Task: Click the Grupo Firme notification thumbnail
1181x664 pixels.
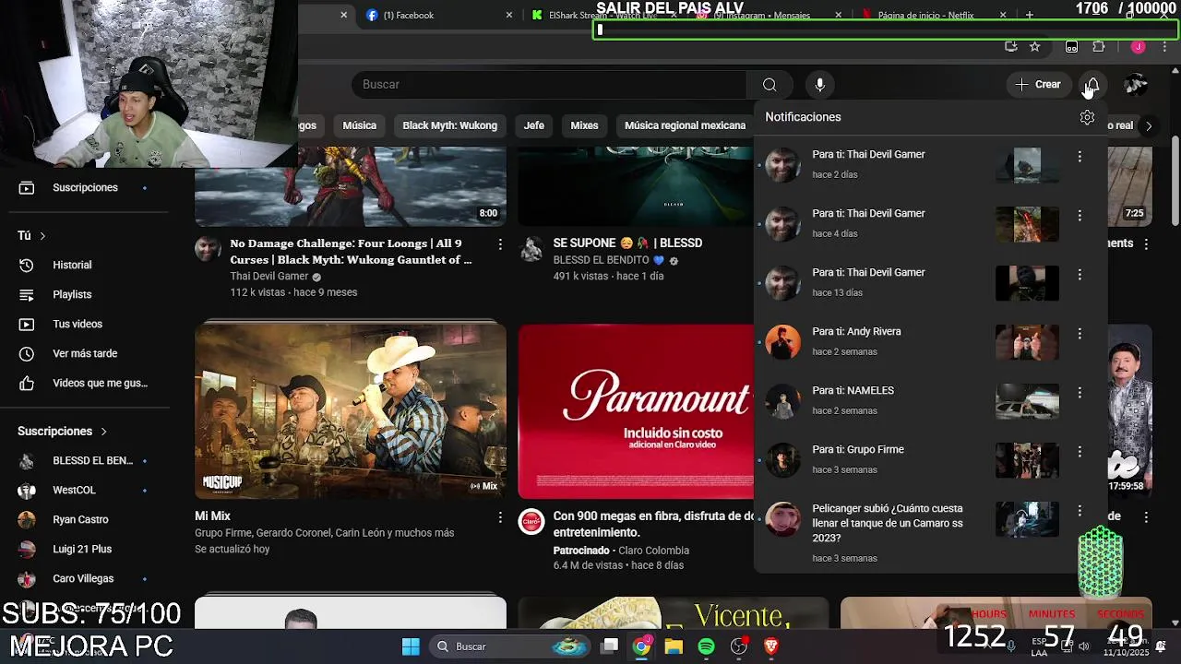Action: (1027, 460)
